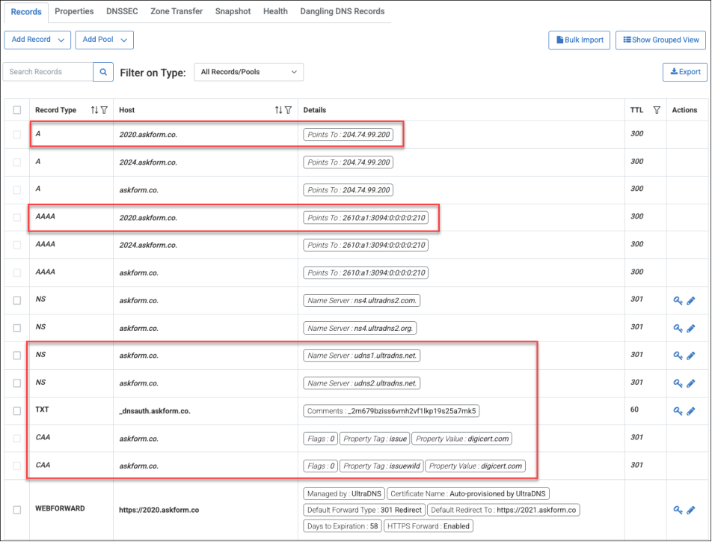This screenshot has height=542, width=712.
Task: Focus the Search Records input field
Action: point(48,72)
